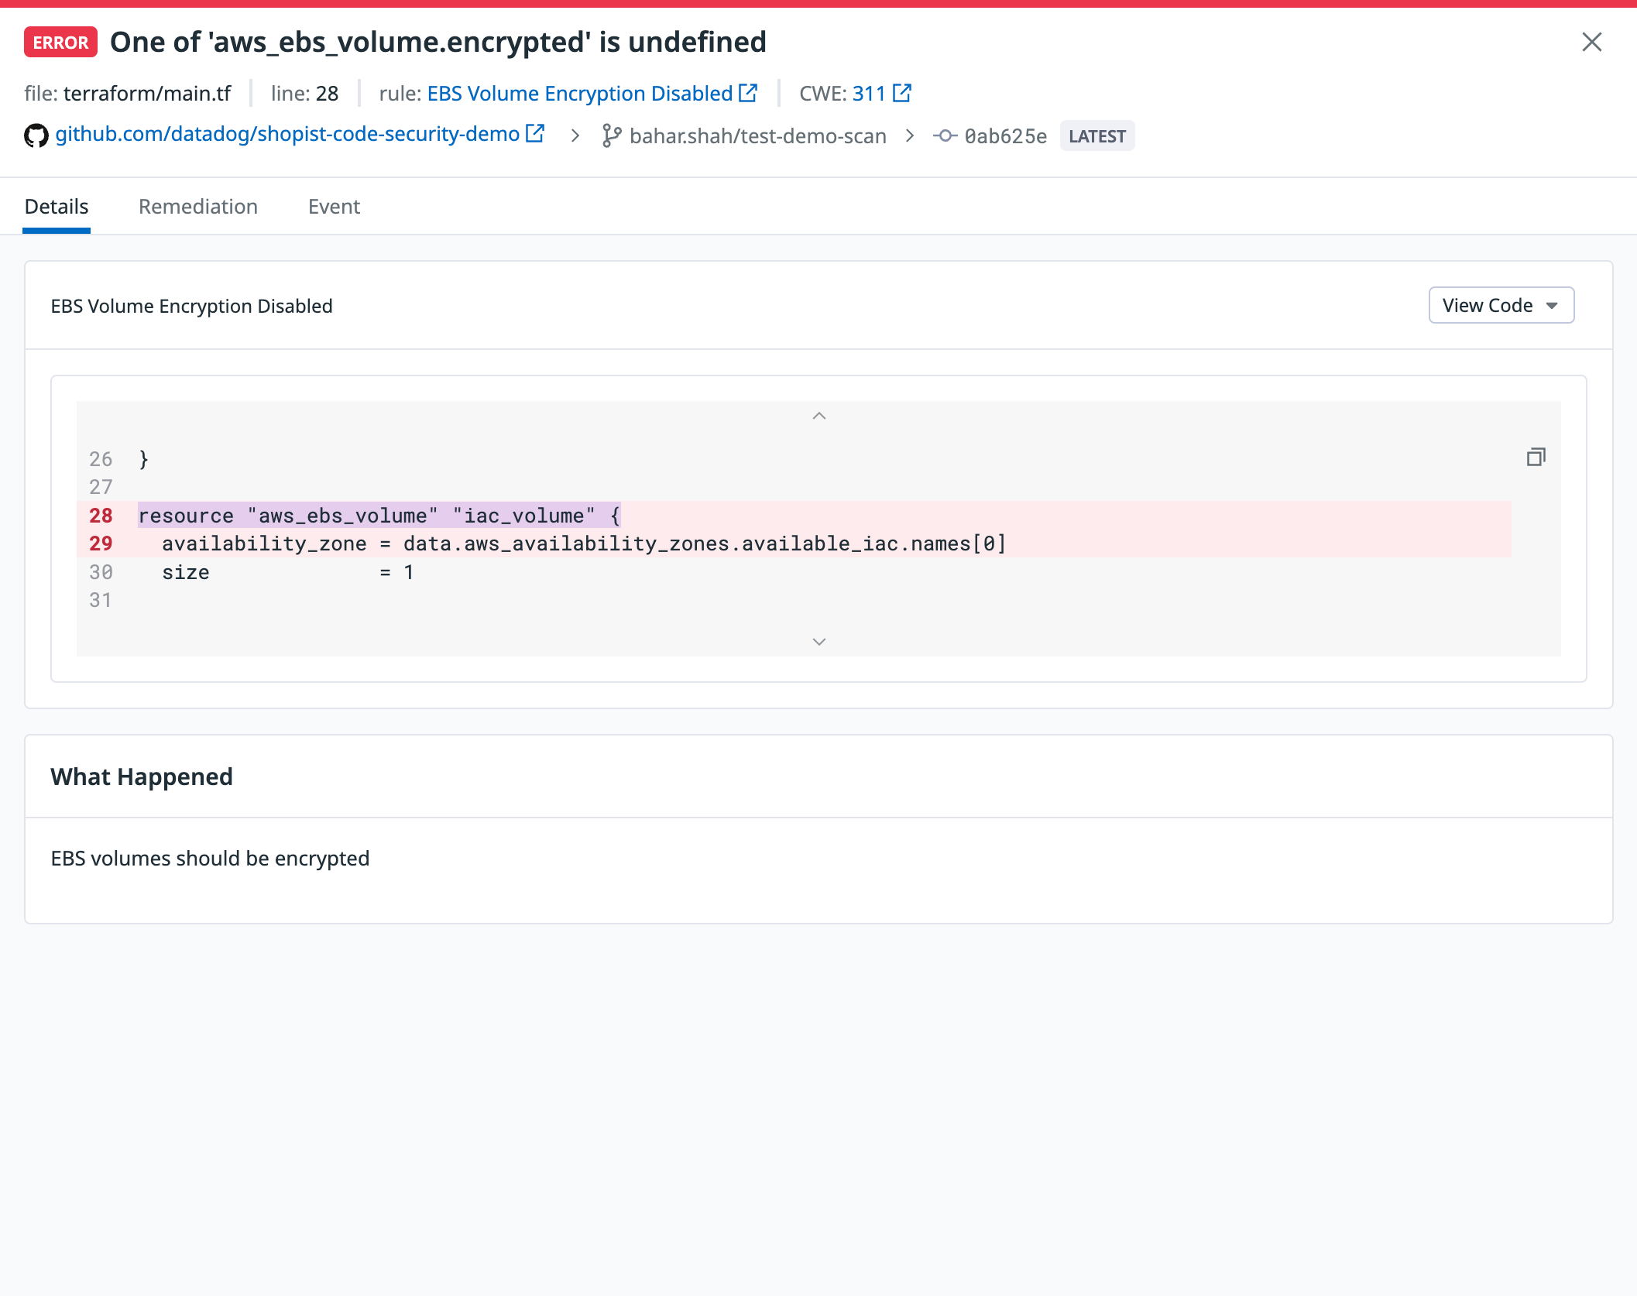The width and height of the screenshot is (1637, 1296).
Task: Switch to the Remediation tab
Action: point(198,207)
